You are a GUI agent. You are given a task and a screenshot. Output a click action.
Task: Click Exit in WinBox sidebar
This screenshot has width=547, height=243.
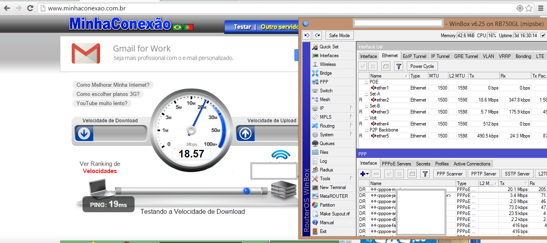tap(323, 231)
